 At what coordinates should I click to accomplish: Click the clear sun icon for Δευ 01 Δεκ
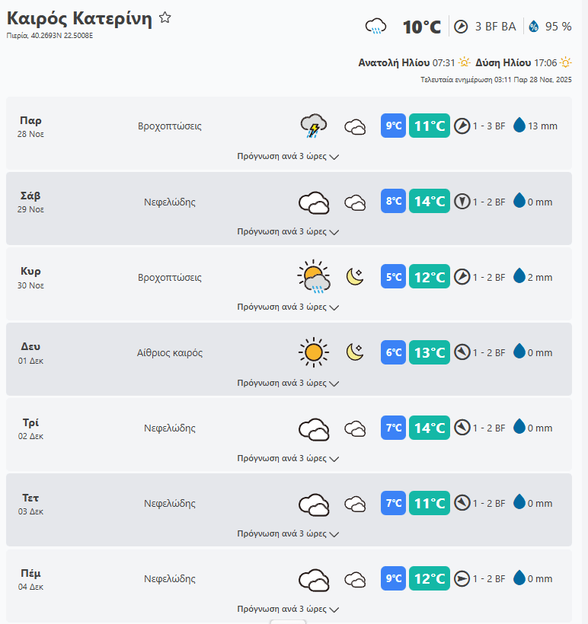[x=313, y=352]
